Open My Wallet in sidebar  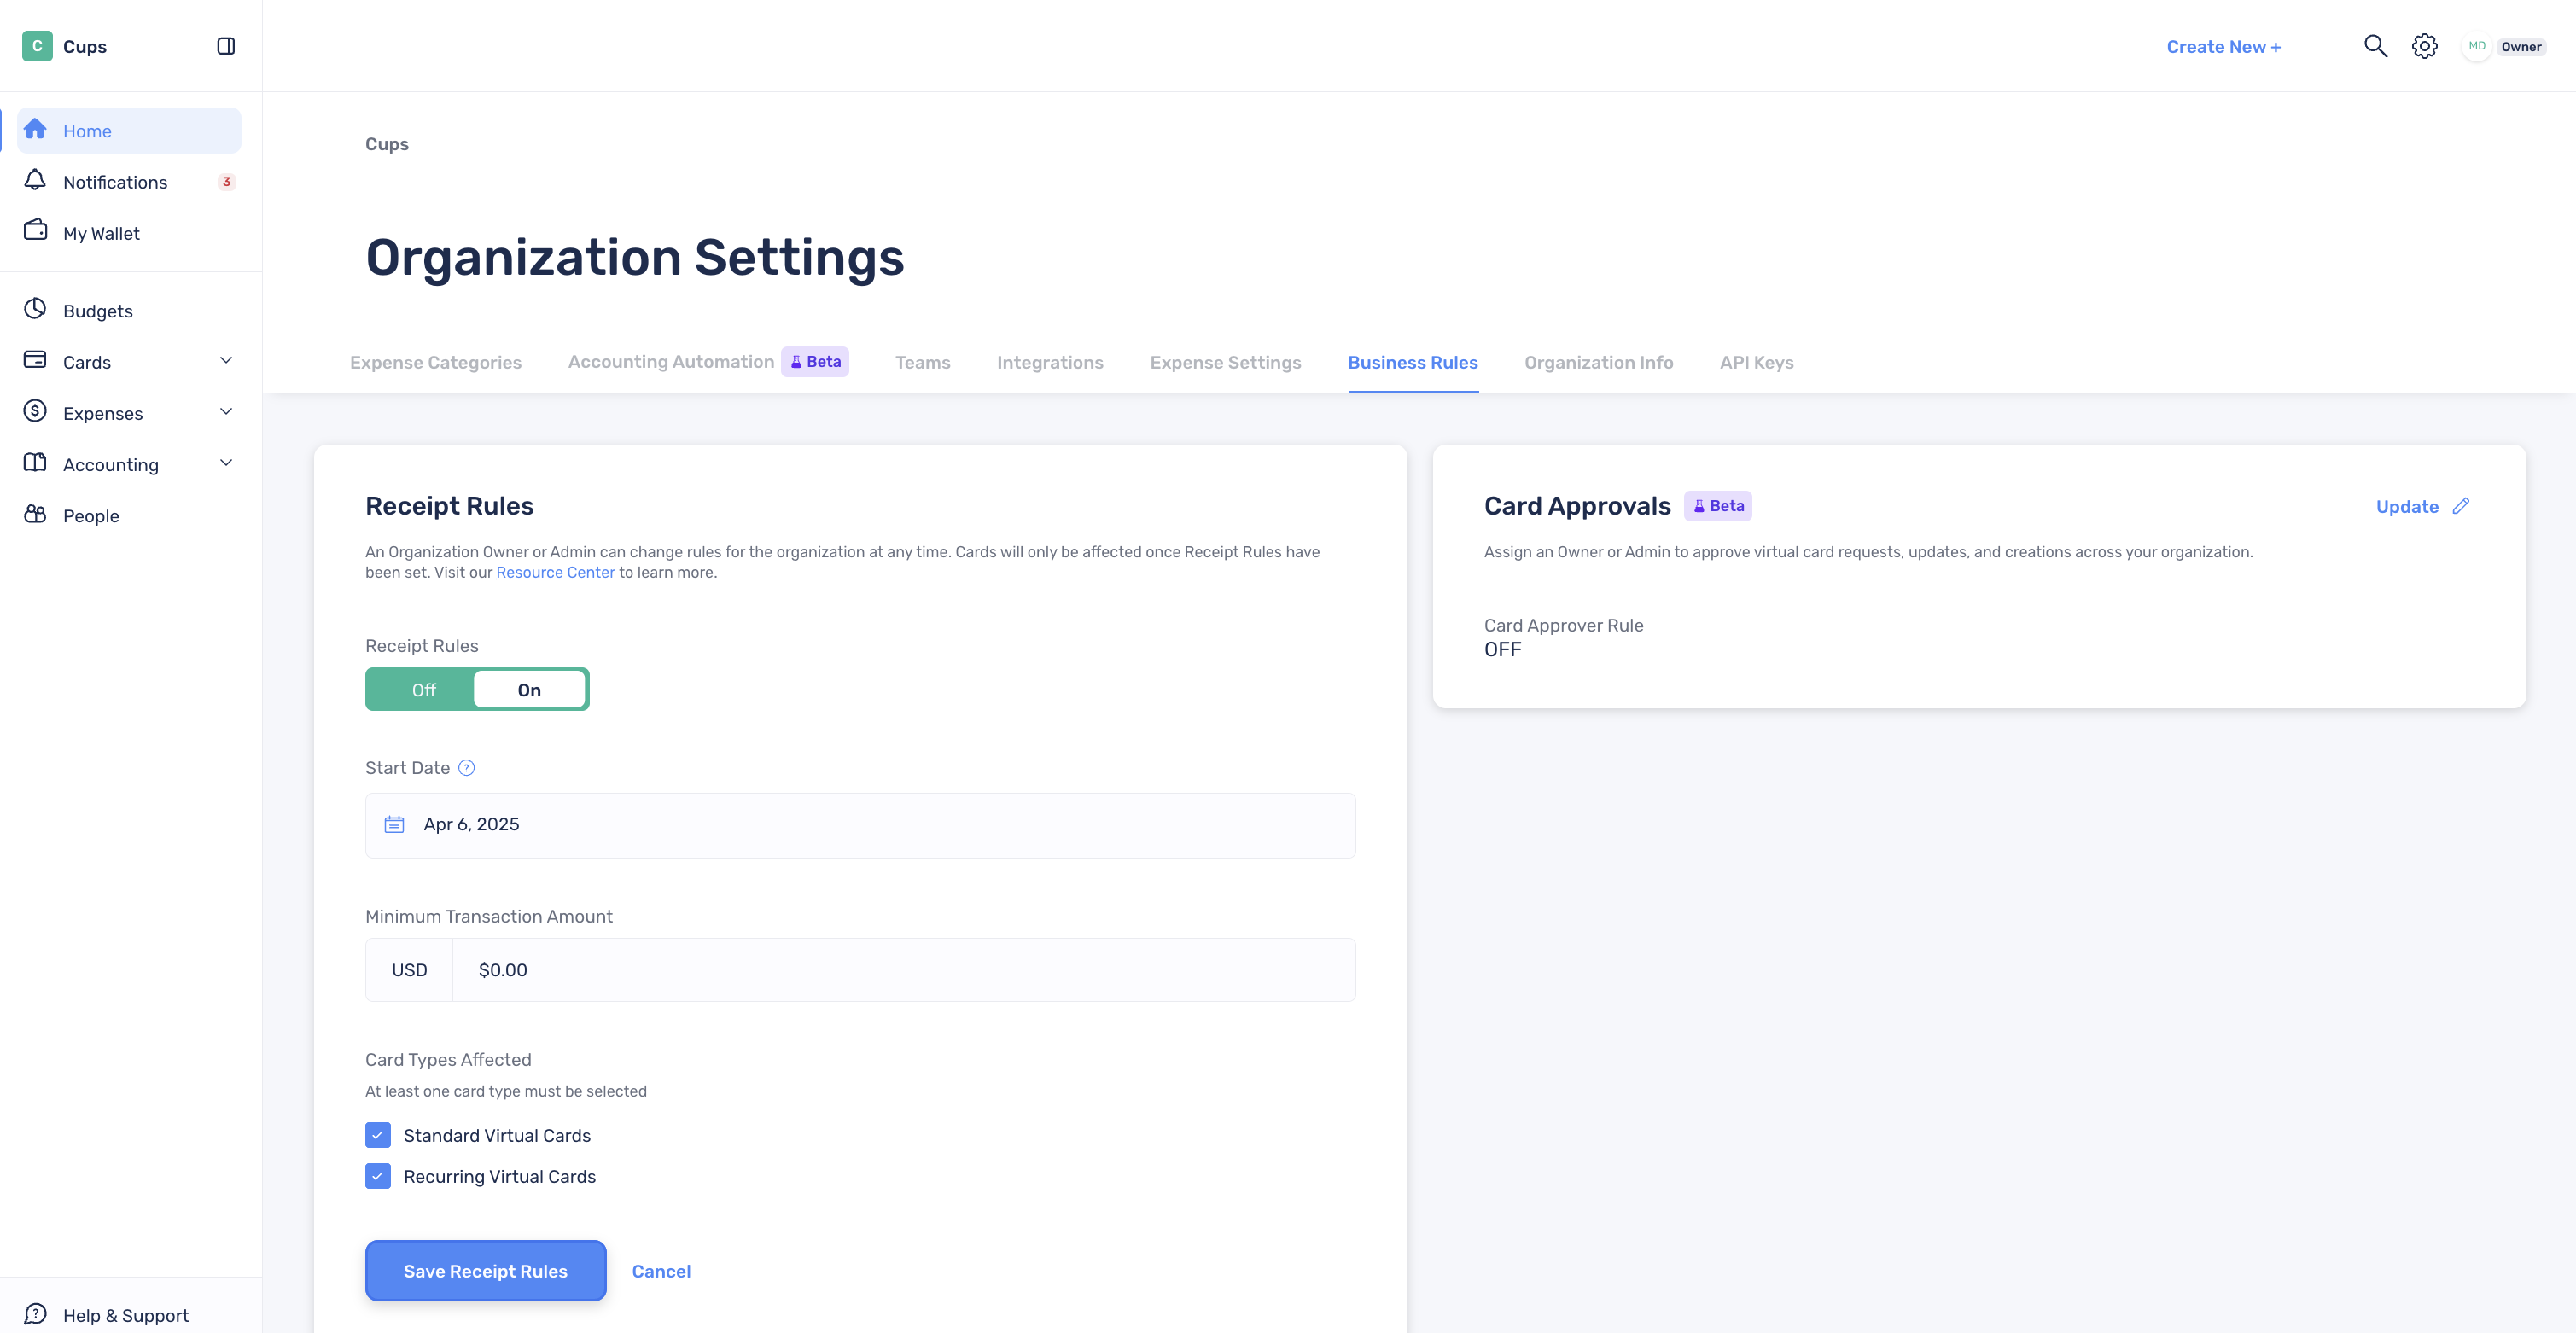point(129,233)
